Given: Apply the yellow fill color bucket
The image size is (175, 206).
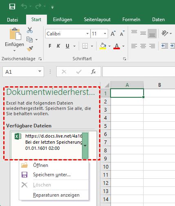Looking at the screenshot, I should click(x=103, y=46).
